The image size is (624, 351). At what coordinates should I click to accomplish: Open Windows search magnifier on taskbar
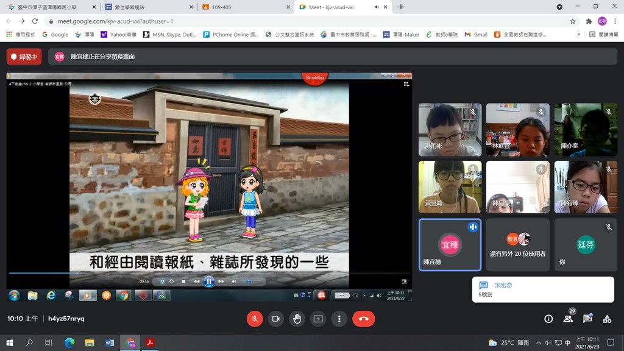point(29,342)
